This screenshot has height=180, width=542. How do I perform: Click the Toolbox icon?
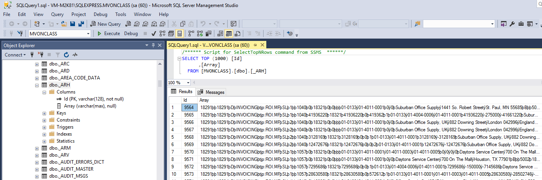pos(521,24)
